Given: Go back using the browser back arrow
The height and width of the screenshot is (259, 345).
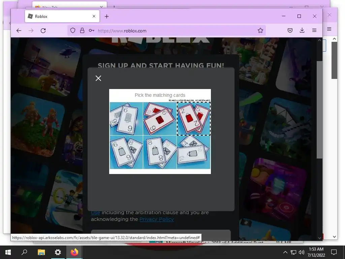Looking at the screenshot, I should pyautogui.click(x=19, y=31).
